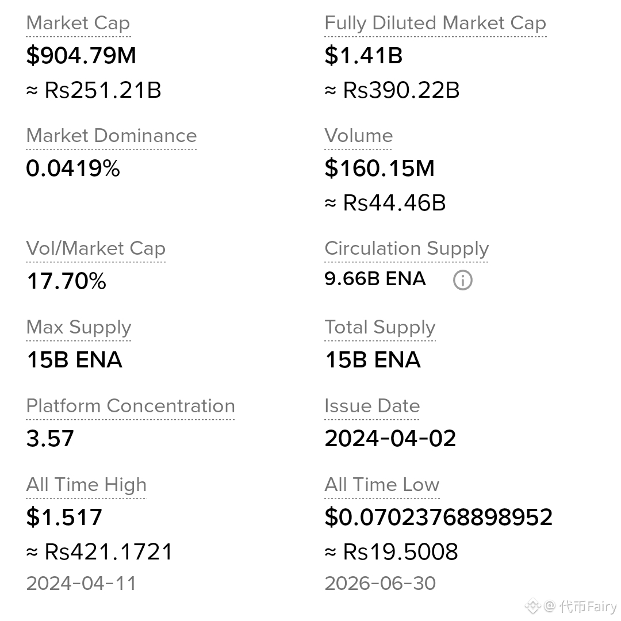This screenshot has height=621, width=621.
Task: Click the Market Cap label
Action: (78, 23)
